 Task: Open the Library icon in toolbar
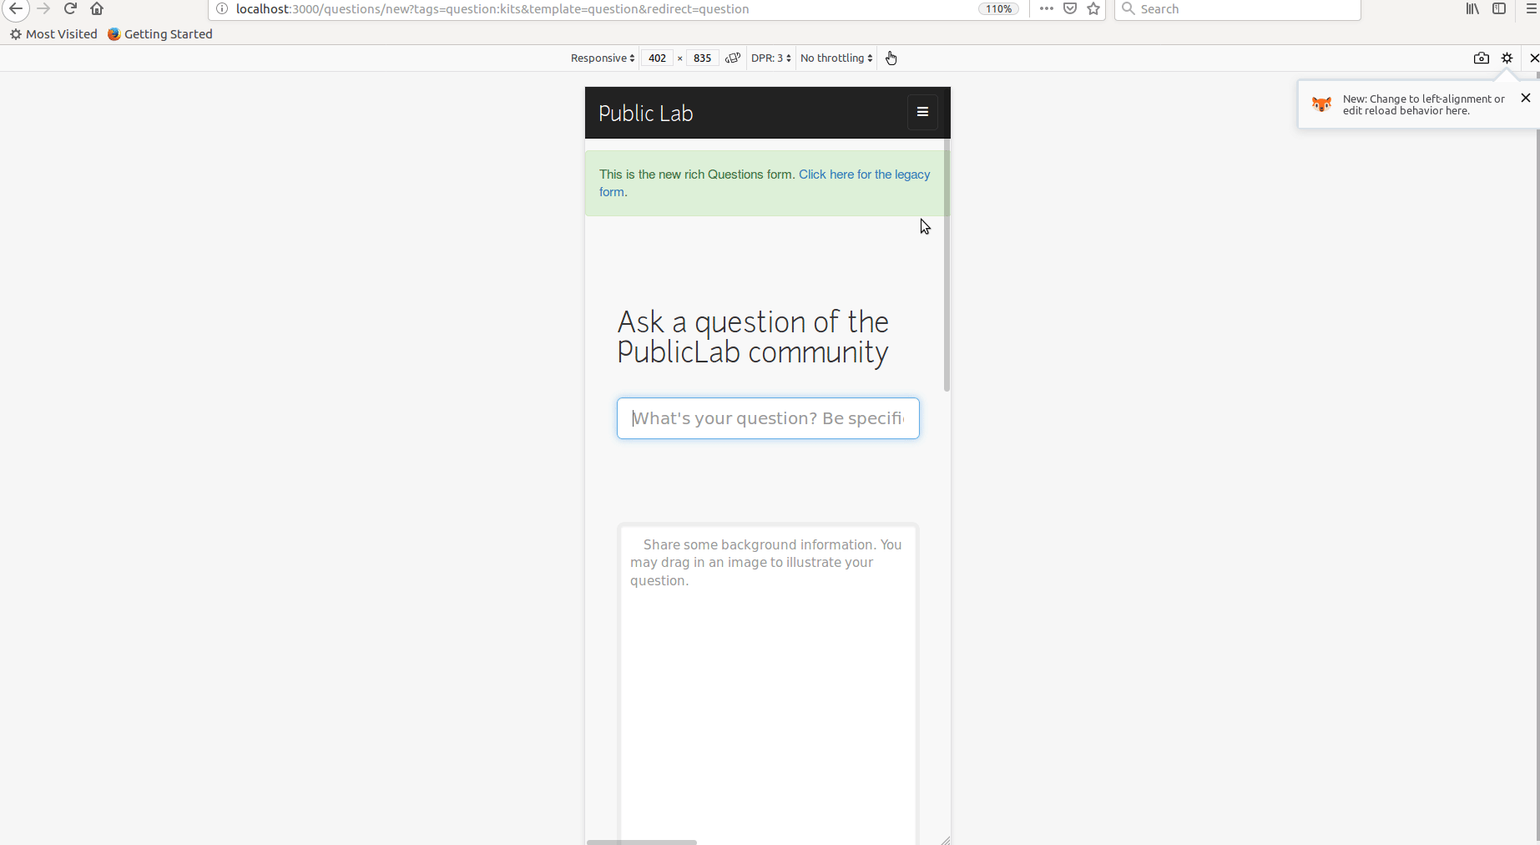1472,9
